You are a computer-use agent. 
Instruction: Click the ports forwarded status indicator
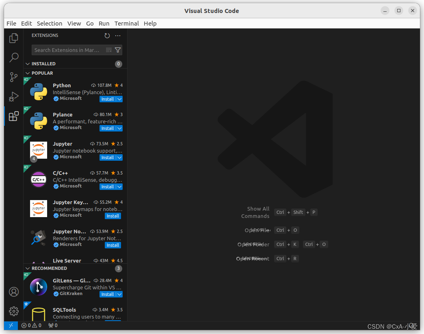click(x=53, y=325)
